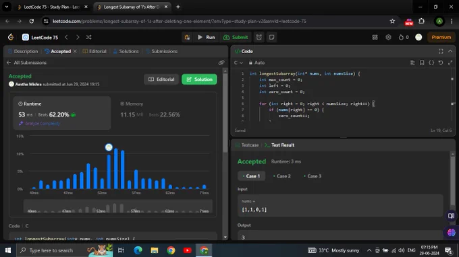Format the code with indent icon
This screenshot has width=459, height=257.
point(412,63)
